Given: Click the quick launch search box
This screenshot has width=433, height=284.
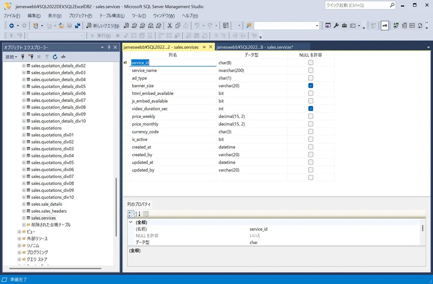Looking at the screenshot, I should pyautogui.click(x=360, y=5).
